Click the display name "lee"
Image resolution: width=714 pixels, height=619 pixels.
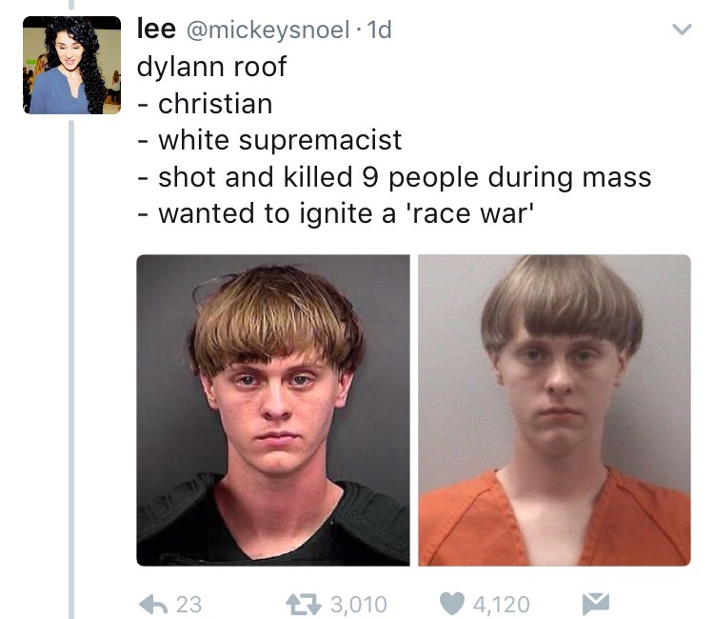(156, 30)
